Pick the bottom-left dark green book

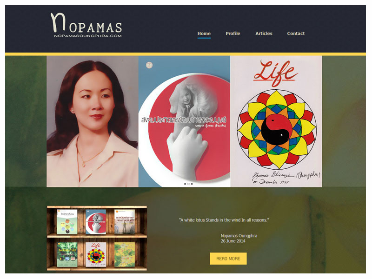click(x=67, y=254)
